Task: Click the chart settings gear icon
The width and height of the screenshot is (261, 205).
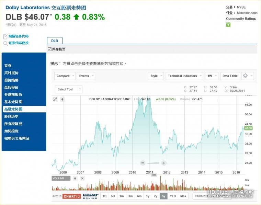Action: 247,76
